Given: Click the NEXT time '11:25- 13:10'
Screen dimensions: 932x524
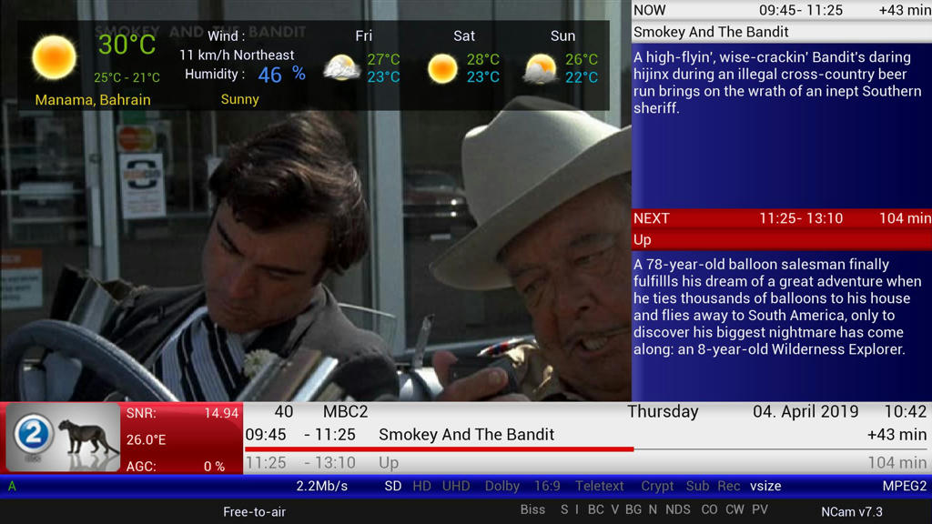Looking at the screenshot, I should [x=801, y=218].
